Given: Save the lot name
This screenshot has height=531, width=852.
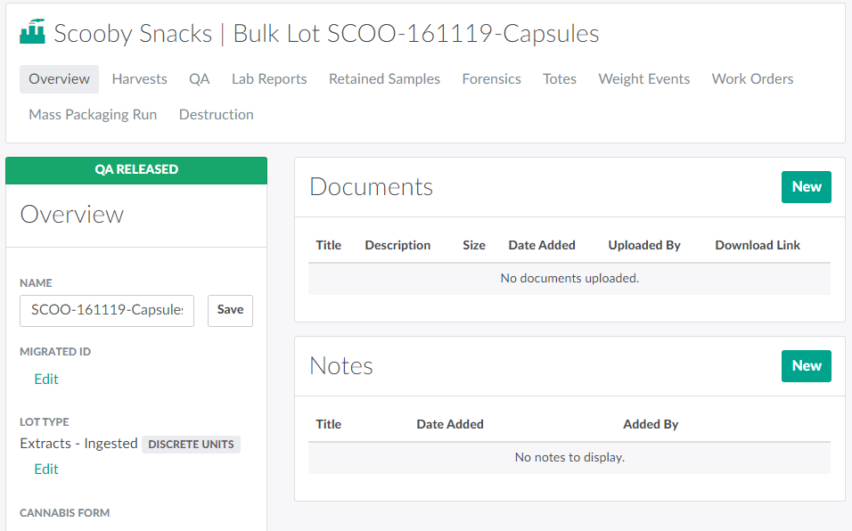Looking at the screenshot, I should click(x=230, y=310).
